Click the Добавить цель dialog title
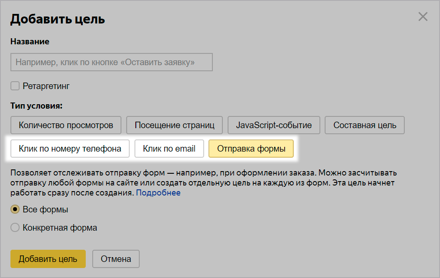This screenshot has width=440, height=278. click(x=57, y=19)
